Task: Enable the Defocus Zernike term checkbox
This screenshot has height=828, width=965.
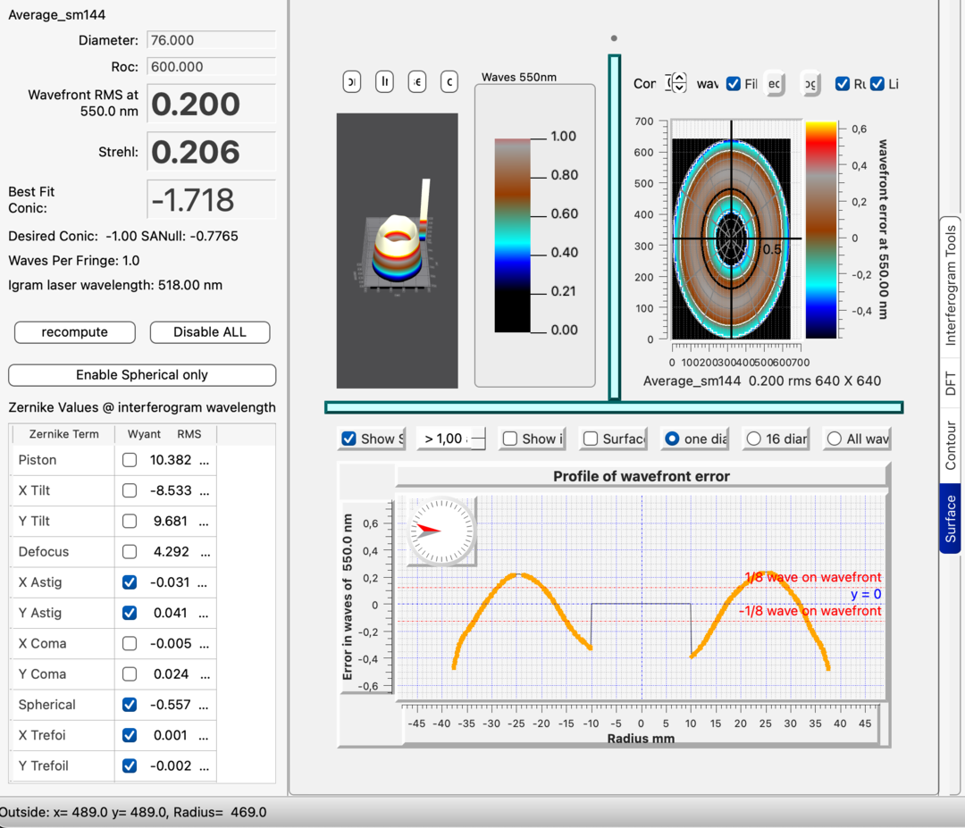Action: [x=130, y=552]
